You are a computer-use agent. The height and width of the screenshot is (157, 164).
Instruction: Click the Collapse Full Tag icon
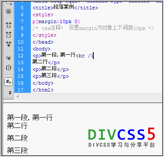(x=9, y=25)
